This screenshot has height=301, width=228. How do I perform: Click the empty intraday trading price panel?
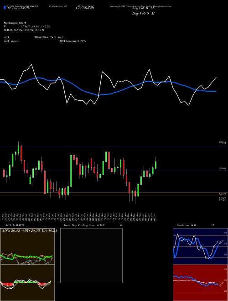[91, 255]
